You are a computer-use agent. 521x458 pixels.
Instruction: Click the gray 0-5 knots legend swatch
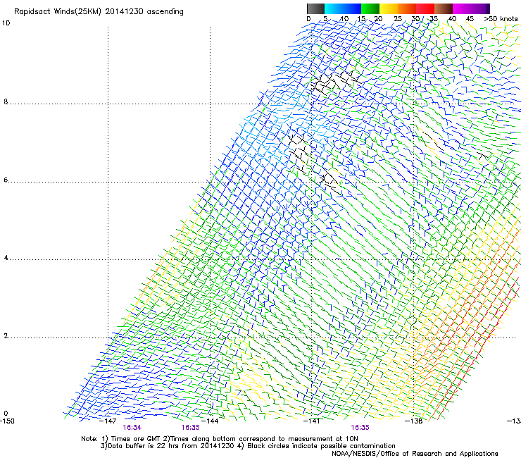click(315, 8)
